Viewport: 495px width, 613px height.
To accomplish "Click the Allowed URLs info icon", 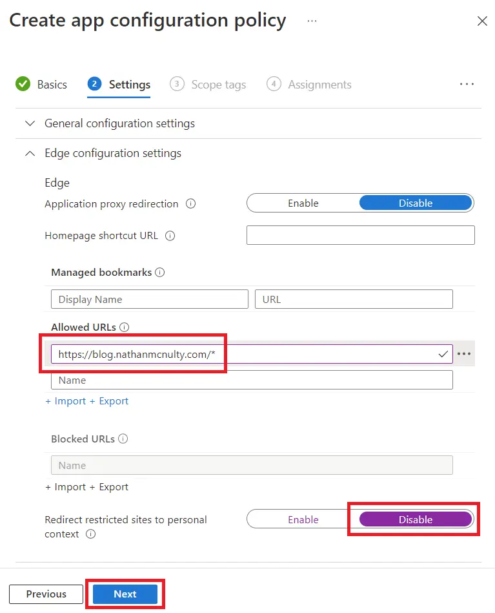I will coord(125,327).
